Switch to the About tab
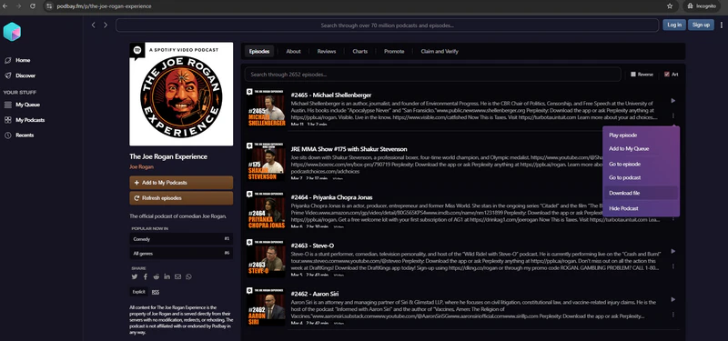Viewport: 728px width, 341px height. tap(293, 52)
